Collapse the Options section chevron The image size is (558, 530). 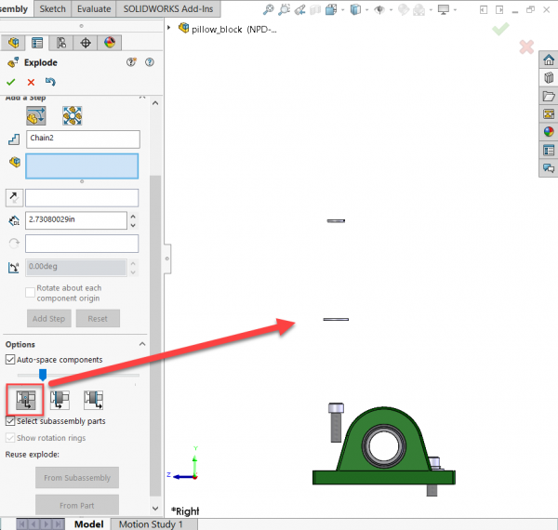[x=142, y=344]
